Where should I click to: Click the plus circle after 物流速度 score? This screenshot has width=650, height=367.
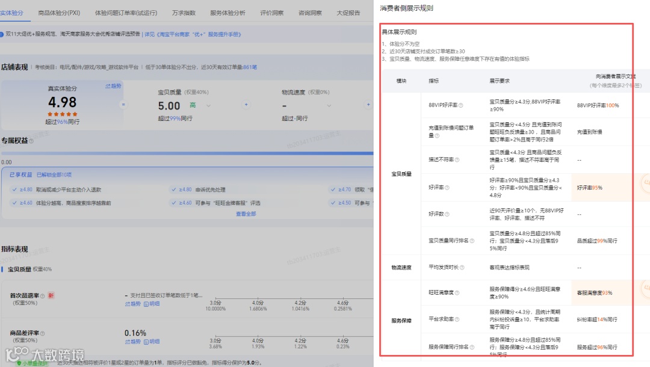[x=368, y=104]
